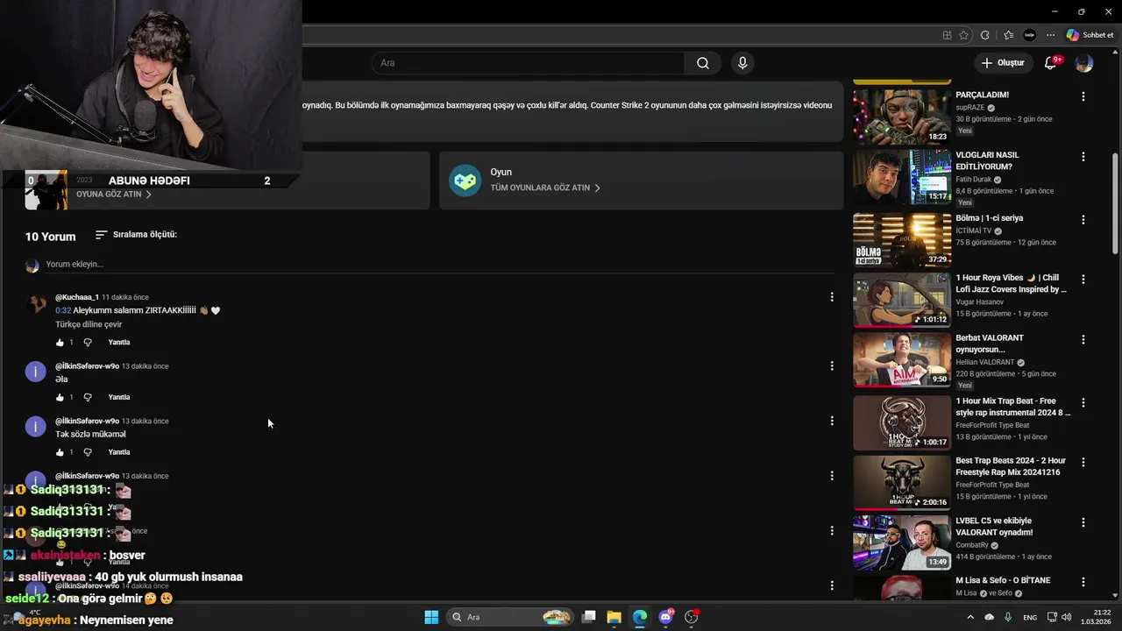Search with the YouTube magnifier icon
The width and height of the screenshot is (1122, 631).
[x=703, y=63]
